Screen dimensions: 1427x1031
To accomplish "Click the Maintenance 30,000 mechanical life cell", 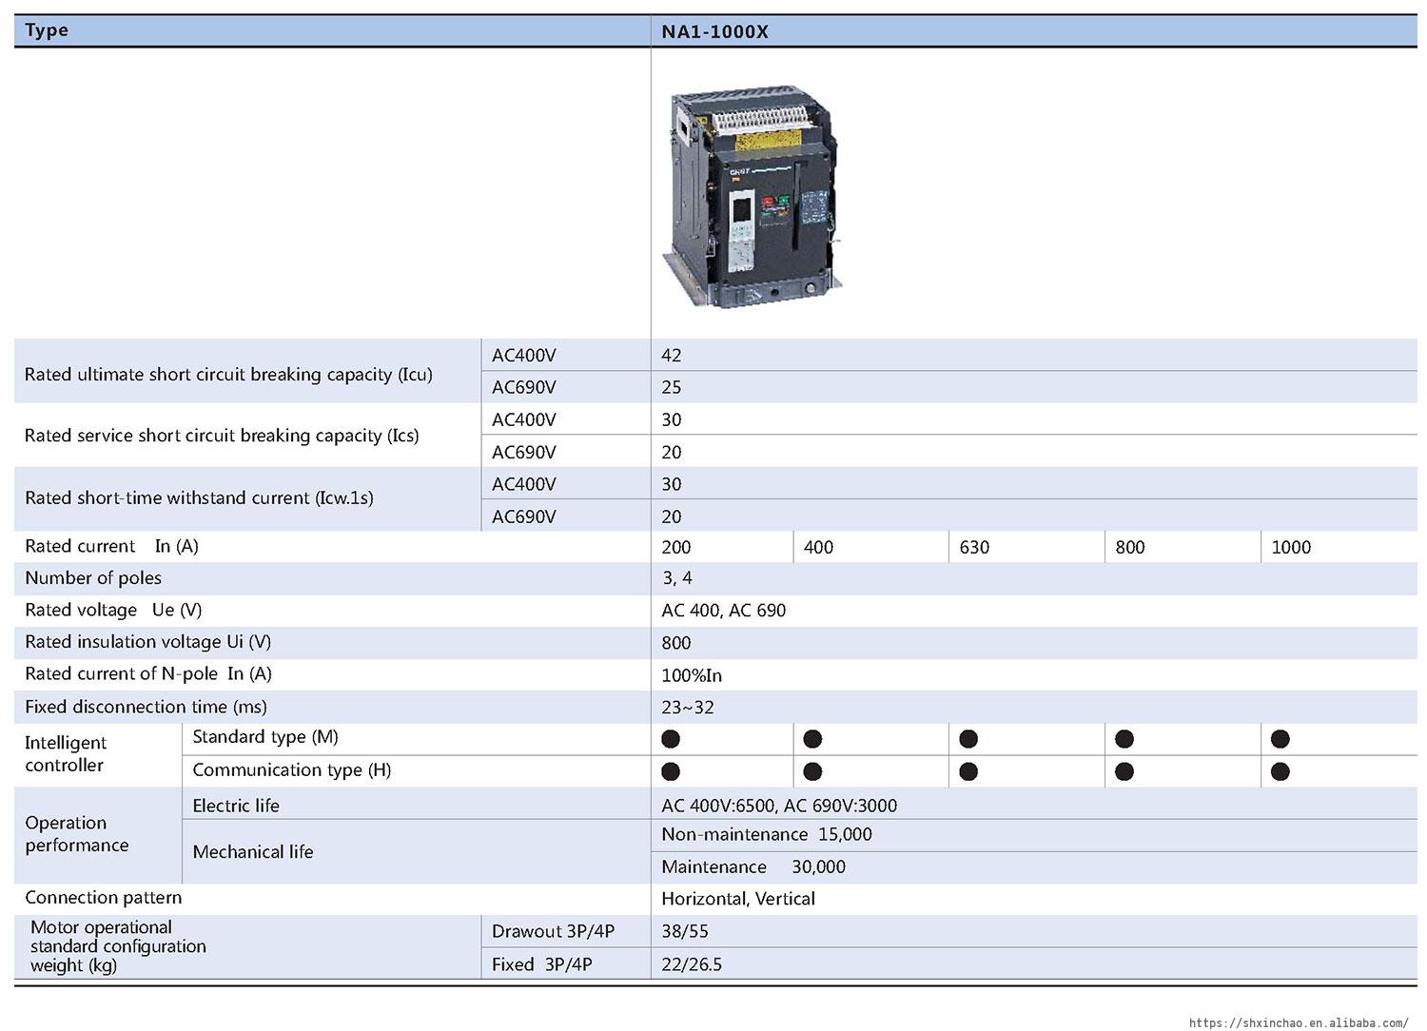I will (753, 867).
